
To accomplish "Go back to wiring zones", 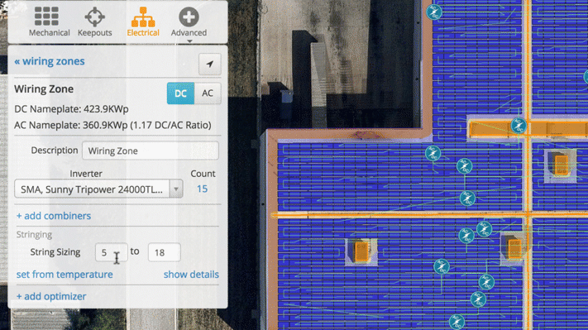I will coord(50,61).
